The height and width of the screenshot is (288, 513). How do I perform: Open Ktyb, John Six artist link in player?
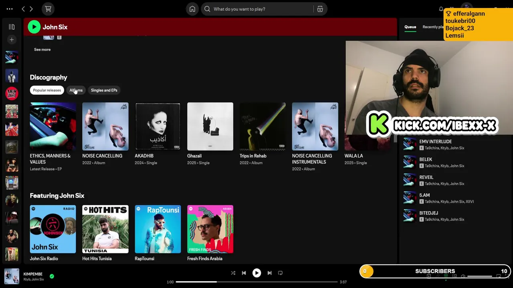tap(34, 279)
